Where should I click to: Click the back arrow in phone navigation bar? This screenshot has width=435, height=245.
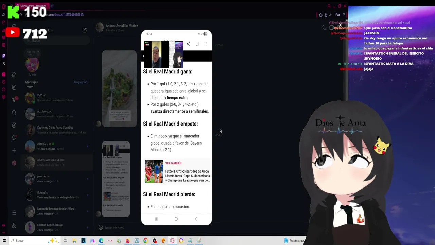(x=196, y=219)
